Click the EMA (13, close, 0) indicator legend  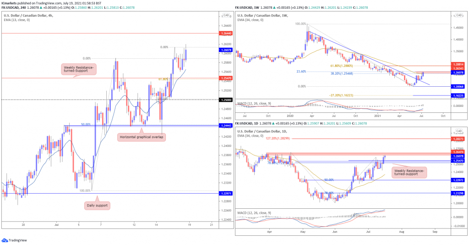[x=22, y=20]
